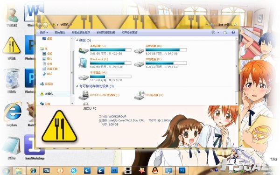Select the Recycle Bin desktop icon
280x175 pixels.
pyautogui.click(x=12, y=78)
